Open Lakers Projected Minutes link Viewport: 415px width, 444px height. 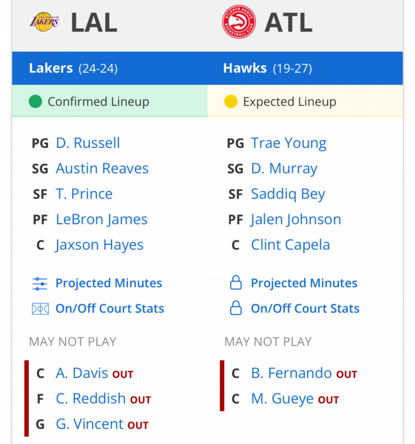pos(109,283)
